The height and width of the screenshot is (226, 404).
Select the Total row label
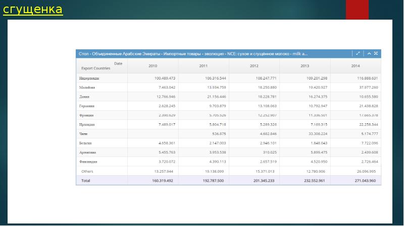85,181
